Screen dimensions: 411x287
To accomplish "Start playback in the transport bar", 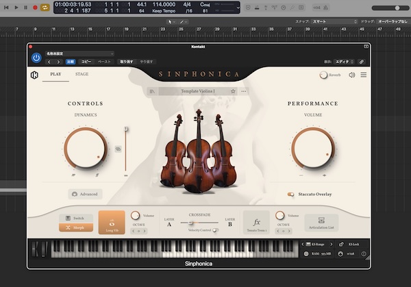I will [16, 8].
